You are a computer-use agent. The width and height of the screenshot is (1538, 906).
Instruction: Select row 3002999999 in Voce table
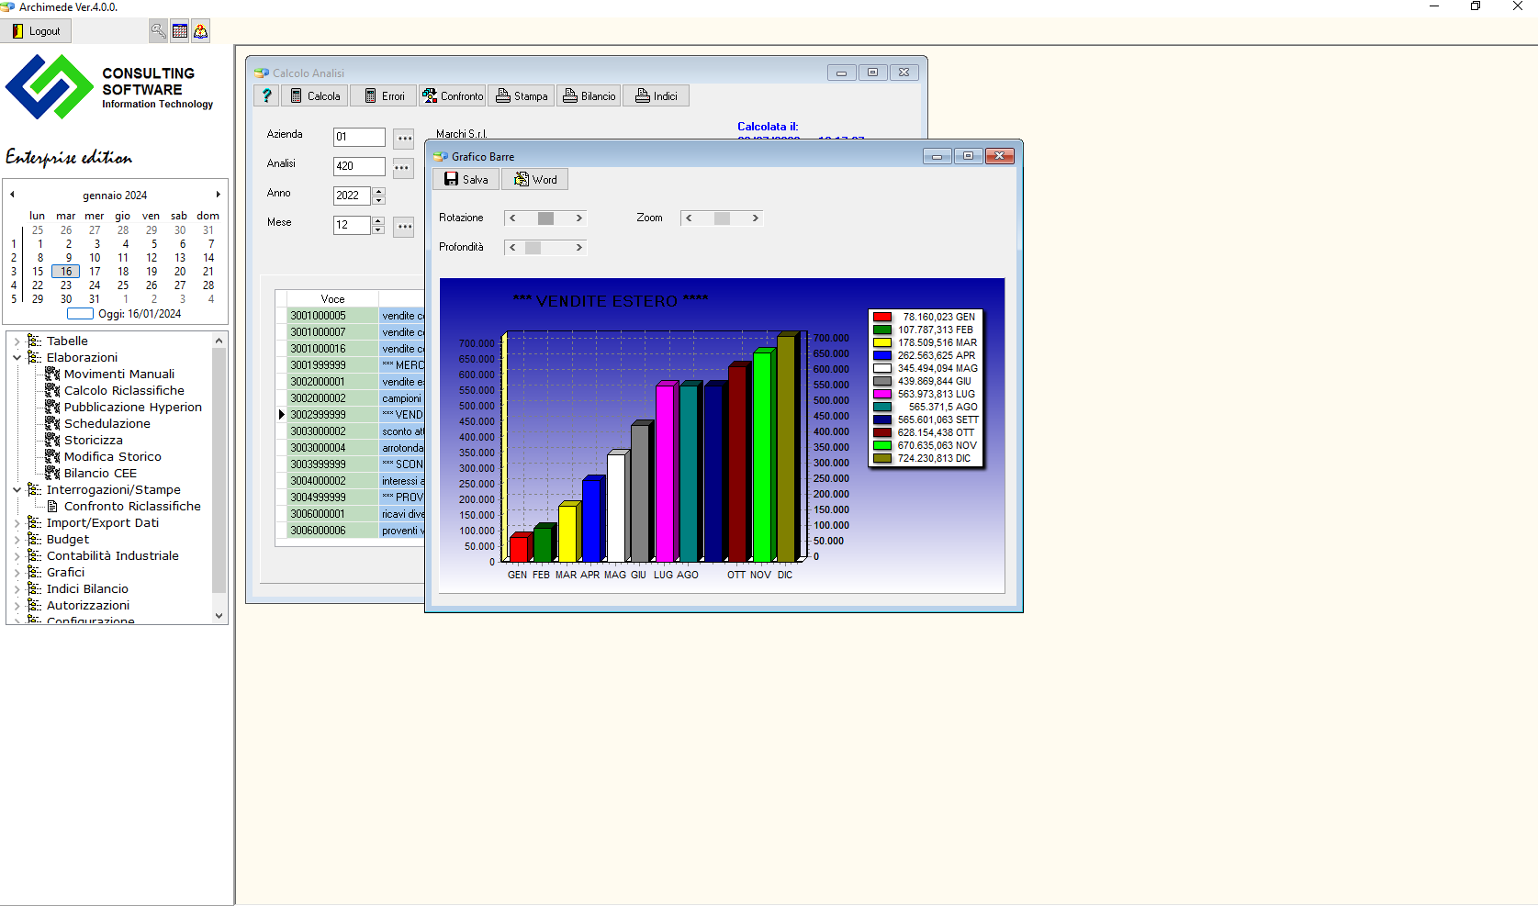pos(332,415)
